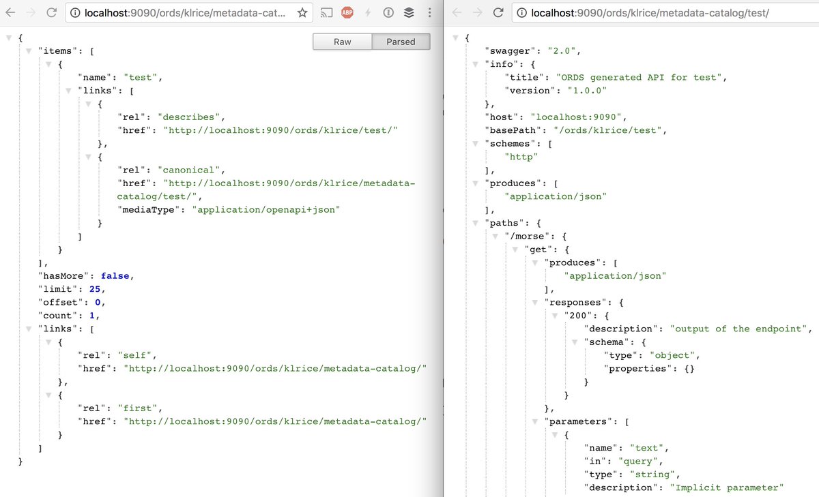Switch JSON view to Raw
Image resolution: width=819 pixels, height=497 pixels.
tap(343, 42)
